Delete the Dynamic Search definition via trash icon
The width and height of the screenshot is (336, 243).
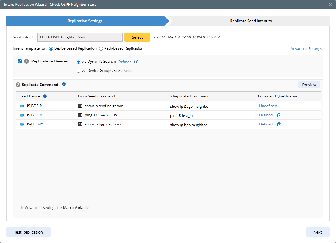coord(136,62)
